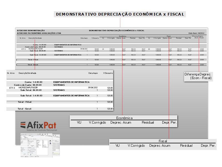Click the small report's centered title 'DEMONSTRATIVO DEPRECIAÇÃO ECONÔMICA x FISCAL'
Image resolution: width=222 pixels, height=167 pixels.
(x=117, y=31)
